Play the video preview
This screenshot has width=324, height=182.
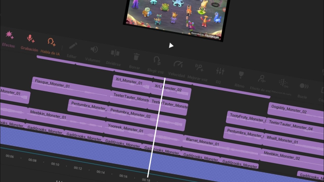coord(171,45)
